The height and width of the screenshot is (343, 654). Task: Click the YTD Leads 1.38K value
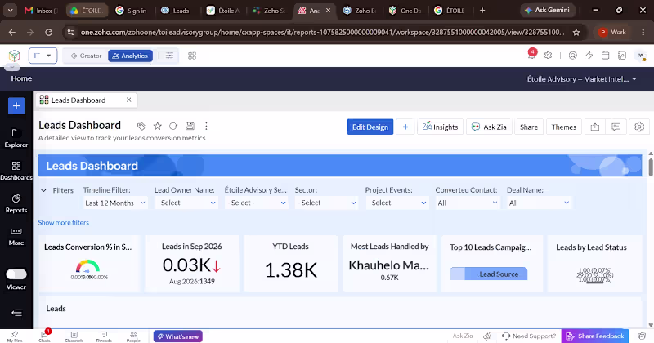pyautogui.click(x=291, y=270)
